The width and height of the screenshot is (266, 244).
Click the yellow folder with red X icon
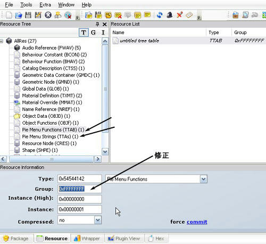point(118,15)
